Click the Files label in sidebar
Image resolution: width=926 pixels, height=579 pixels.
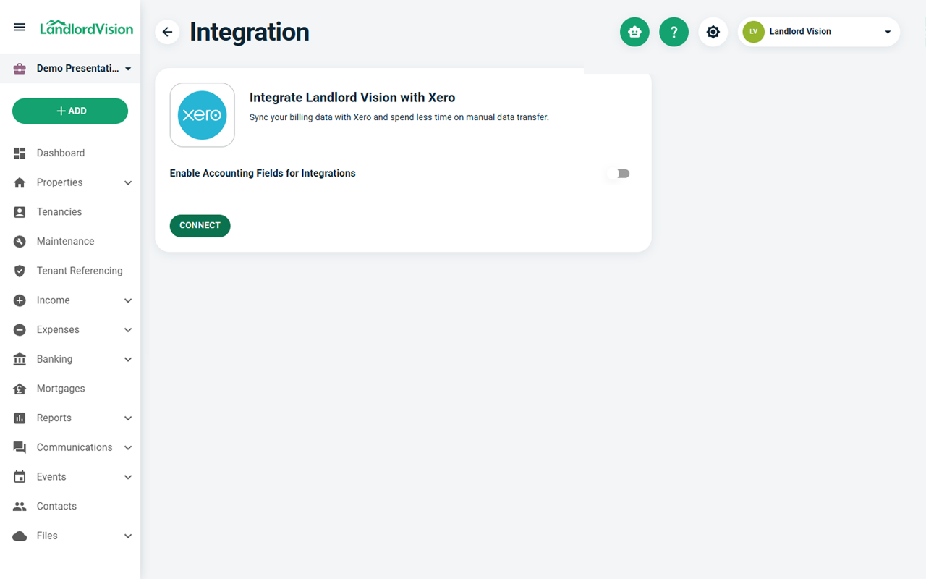(47, 536)
